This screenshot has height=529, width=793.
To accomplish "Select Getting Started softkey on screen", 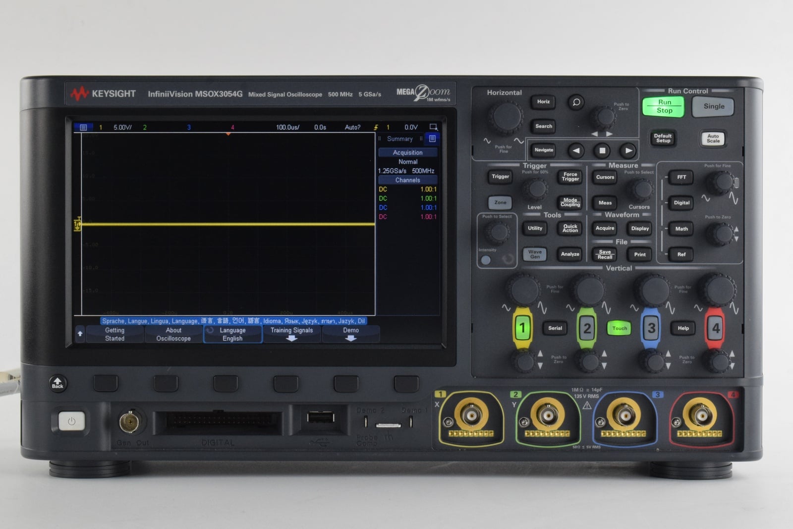I will point(114,334).
